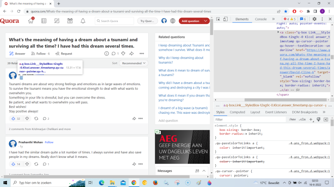
Task: Open DevTools settings gear
Action: [315, 19]
